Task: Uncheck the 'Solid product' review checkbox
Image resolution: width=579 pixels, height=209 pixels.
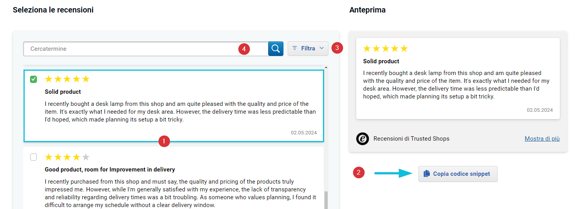Action: (34, 79)
